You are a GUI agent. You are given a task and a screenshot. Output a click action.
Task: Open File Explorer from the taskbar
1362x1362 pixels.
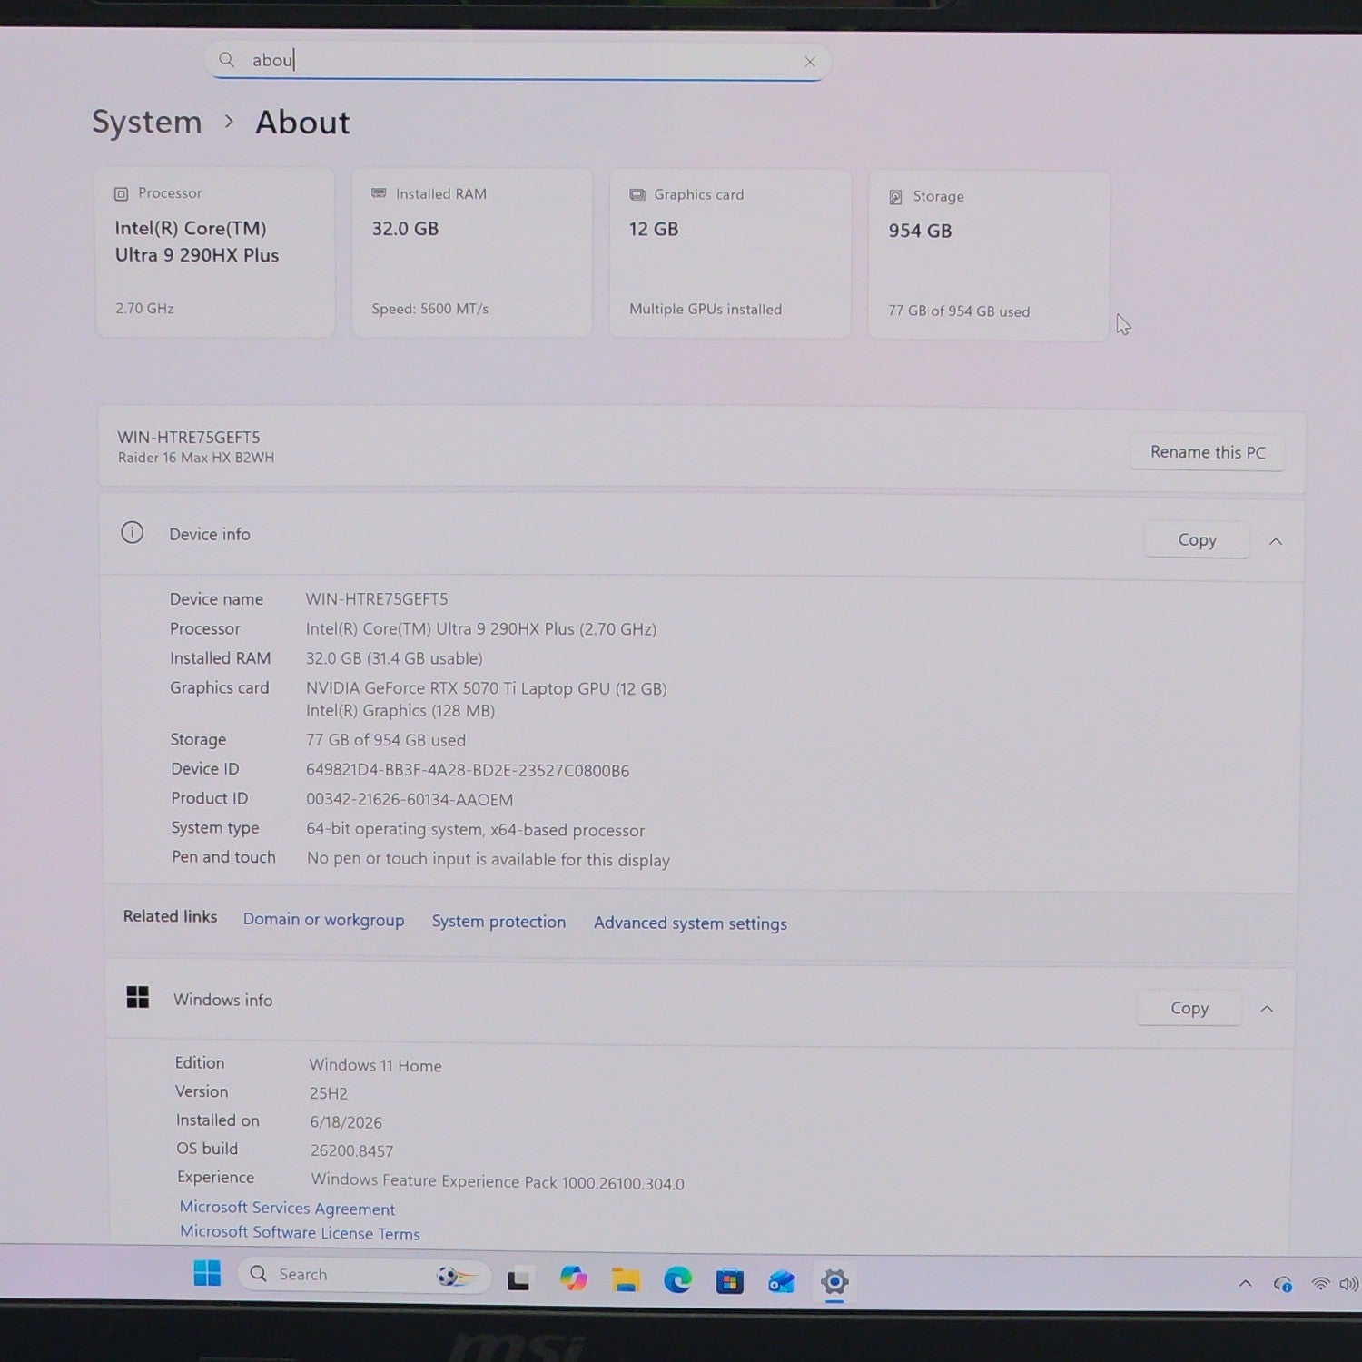pos(626,1280)
